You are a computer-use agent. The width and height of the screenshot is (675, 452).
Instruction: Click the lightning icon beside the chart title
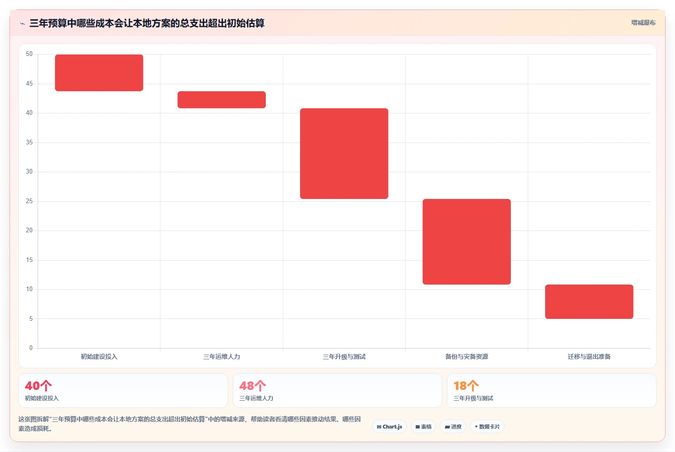[22, 24]
